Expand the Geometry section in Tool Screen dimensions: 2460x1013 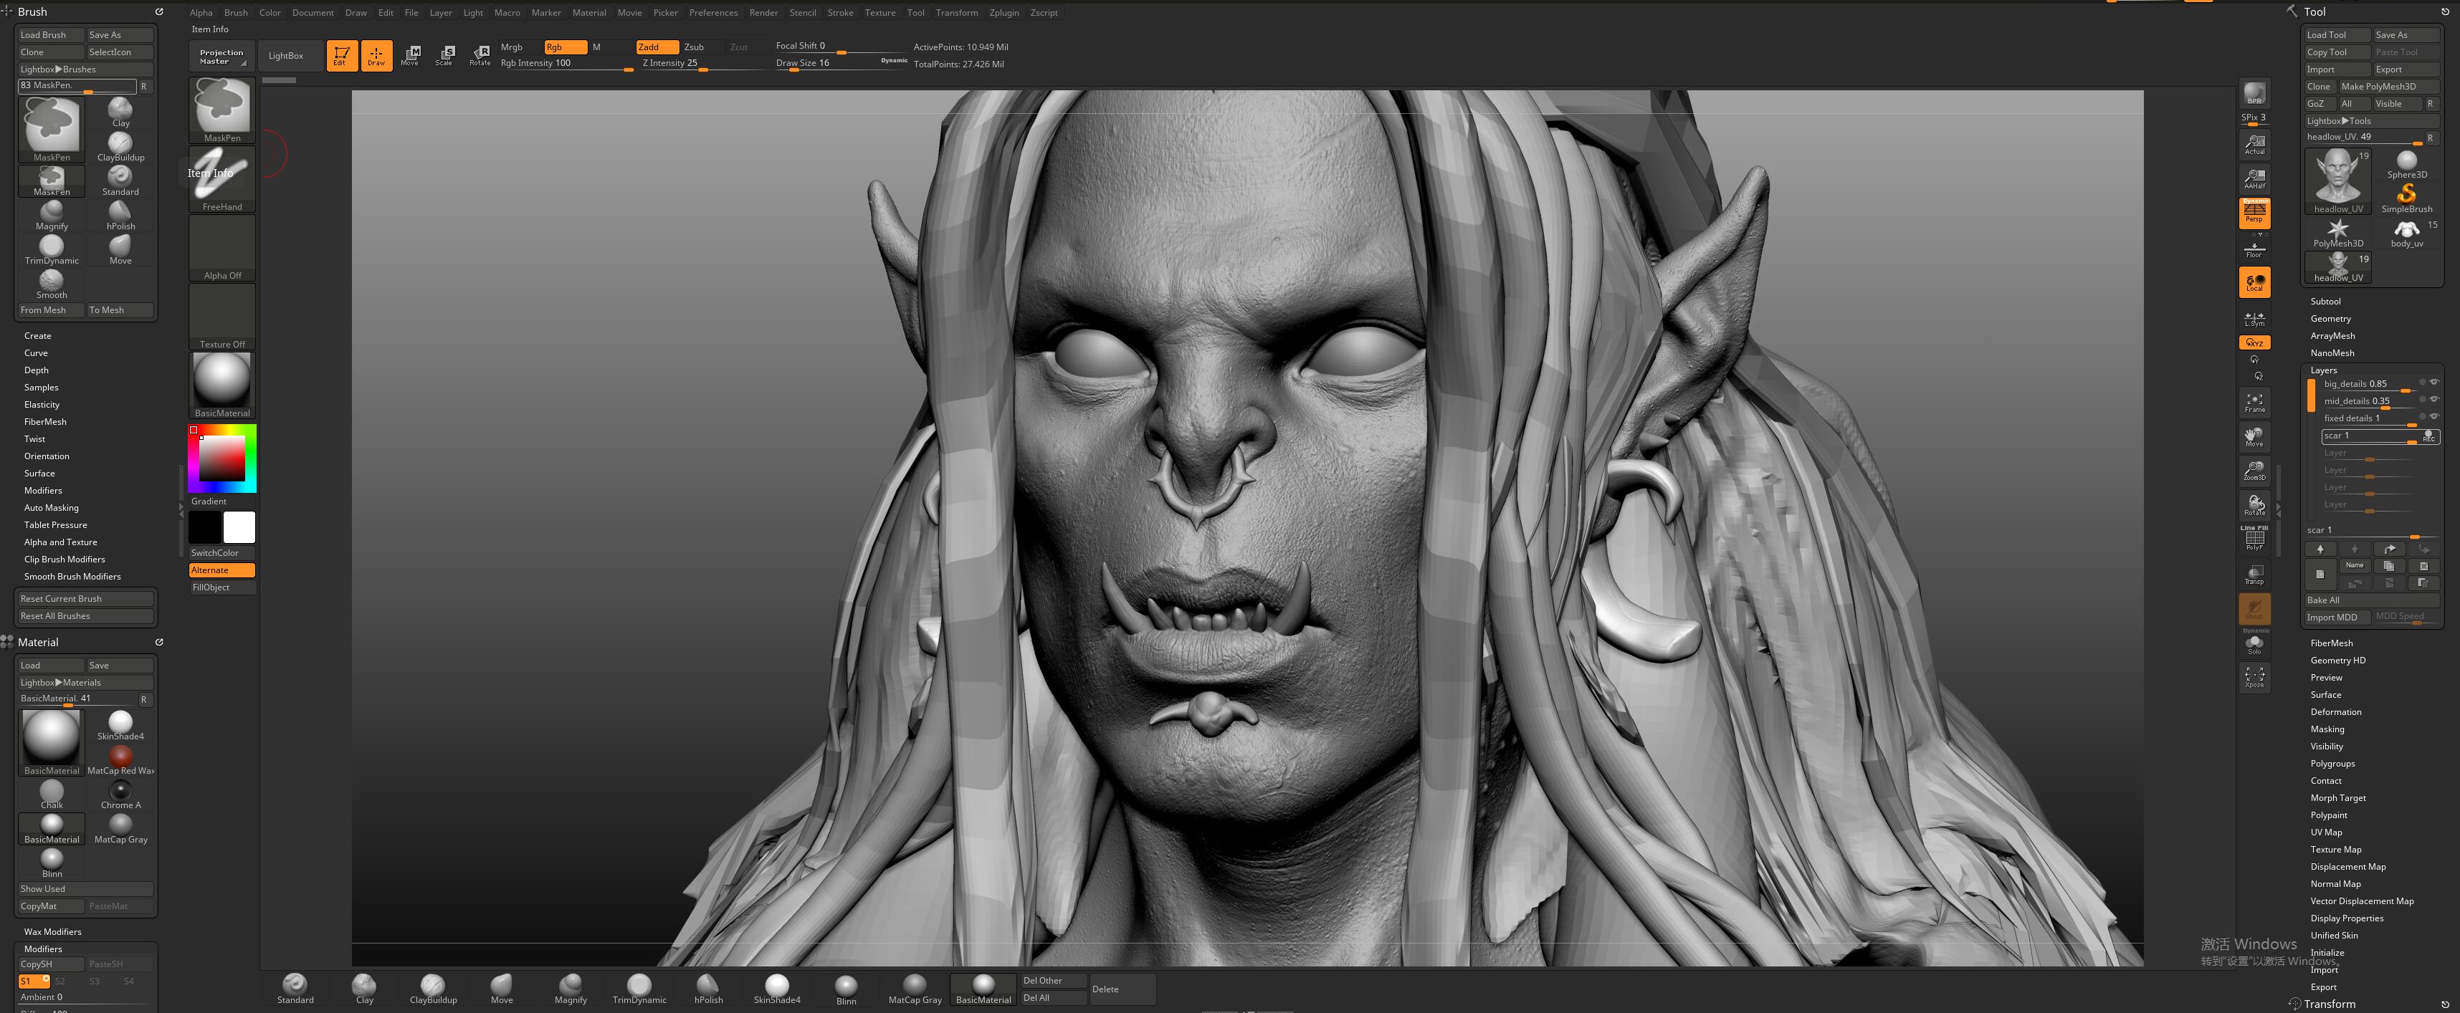tap(2330, 318)
